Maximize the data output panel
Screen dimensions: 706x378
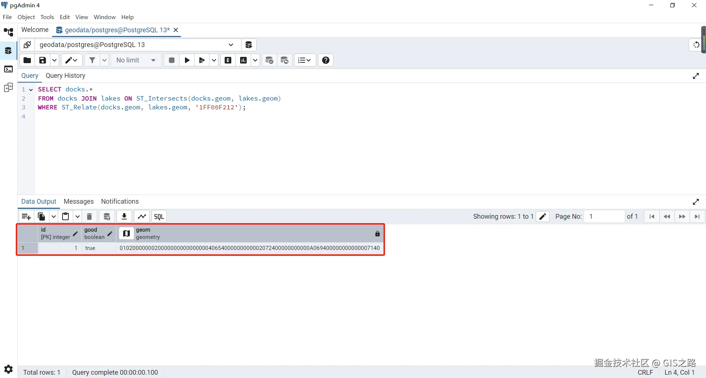point(696,202)
